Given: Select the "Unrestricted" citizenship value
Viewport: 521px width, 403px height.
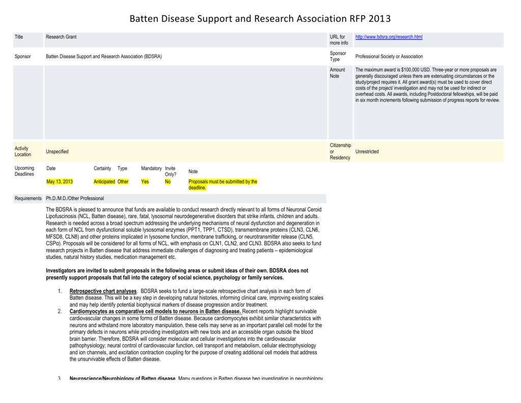Looking at the screenshot, I should click(367, 152).
